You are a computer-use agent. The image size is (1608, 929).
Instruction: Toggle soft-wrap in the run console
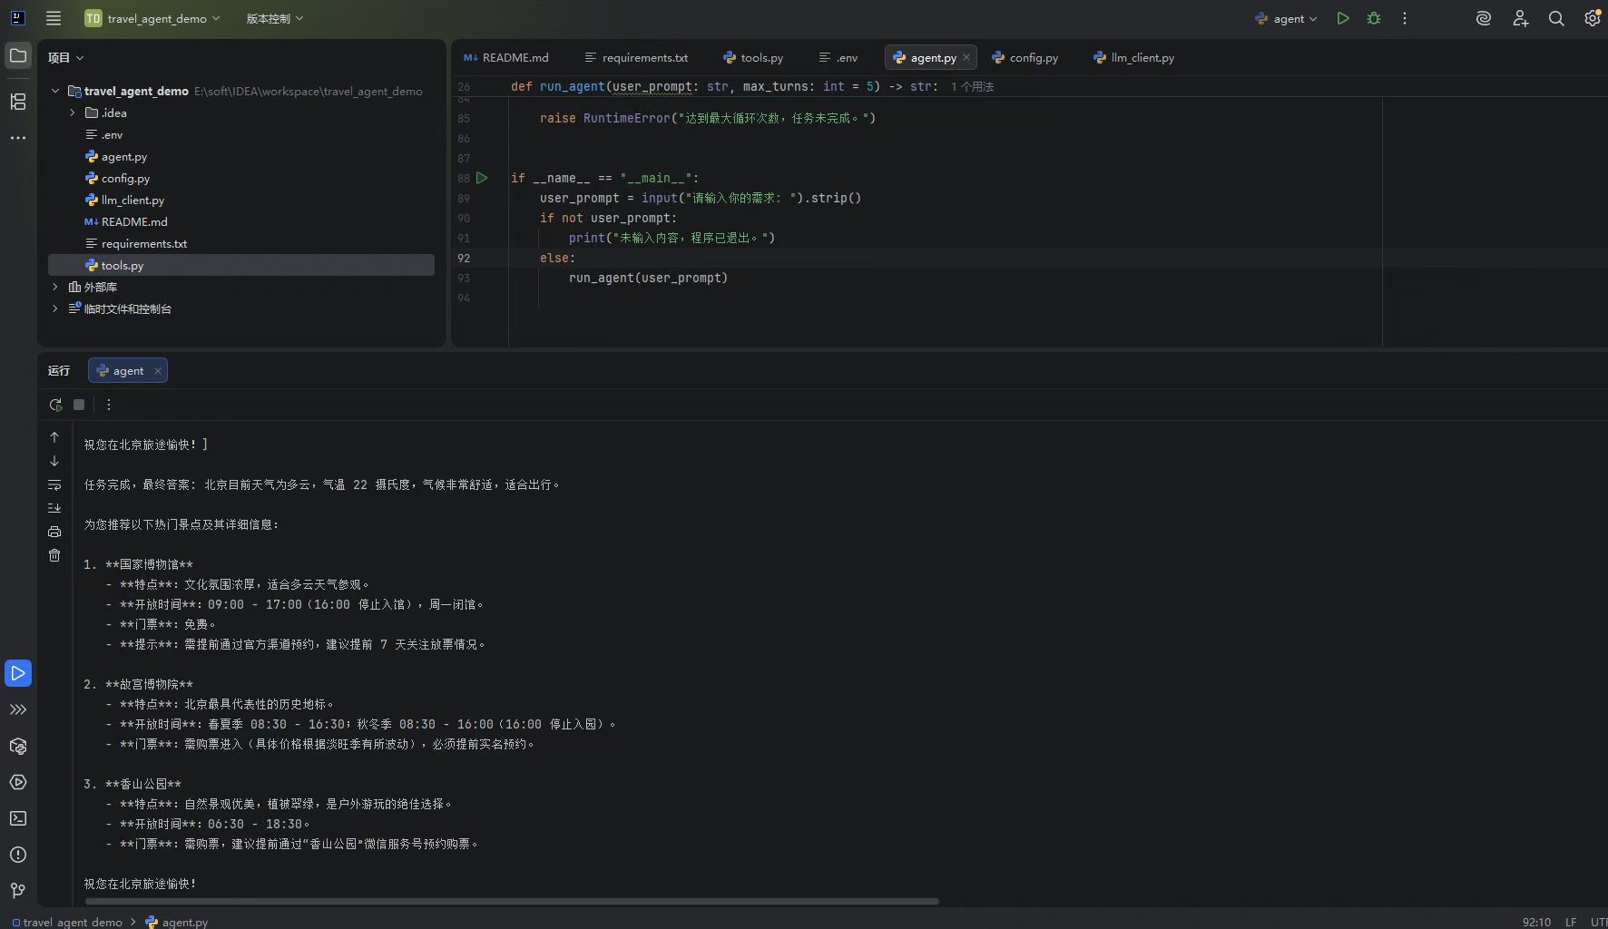[54, 484]
